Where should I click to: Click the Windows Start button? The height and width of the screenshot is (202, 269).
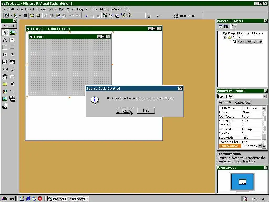coord(8,199)
